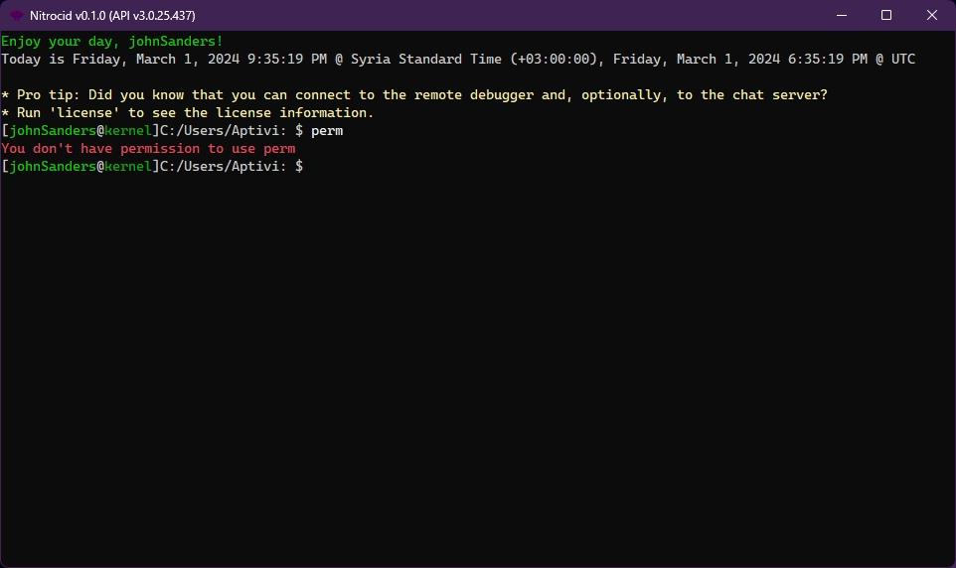
Task: Click the empty black terminal area below prompt
Action: pyautogui.click(x=477, y=377)
